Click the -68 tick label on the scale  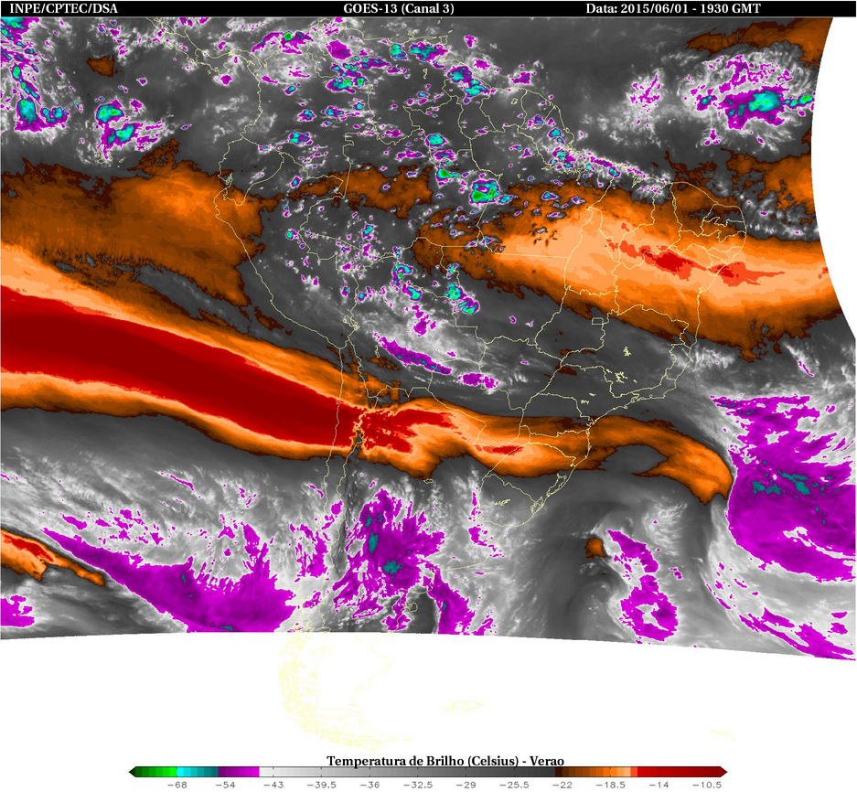coord(177,785)
